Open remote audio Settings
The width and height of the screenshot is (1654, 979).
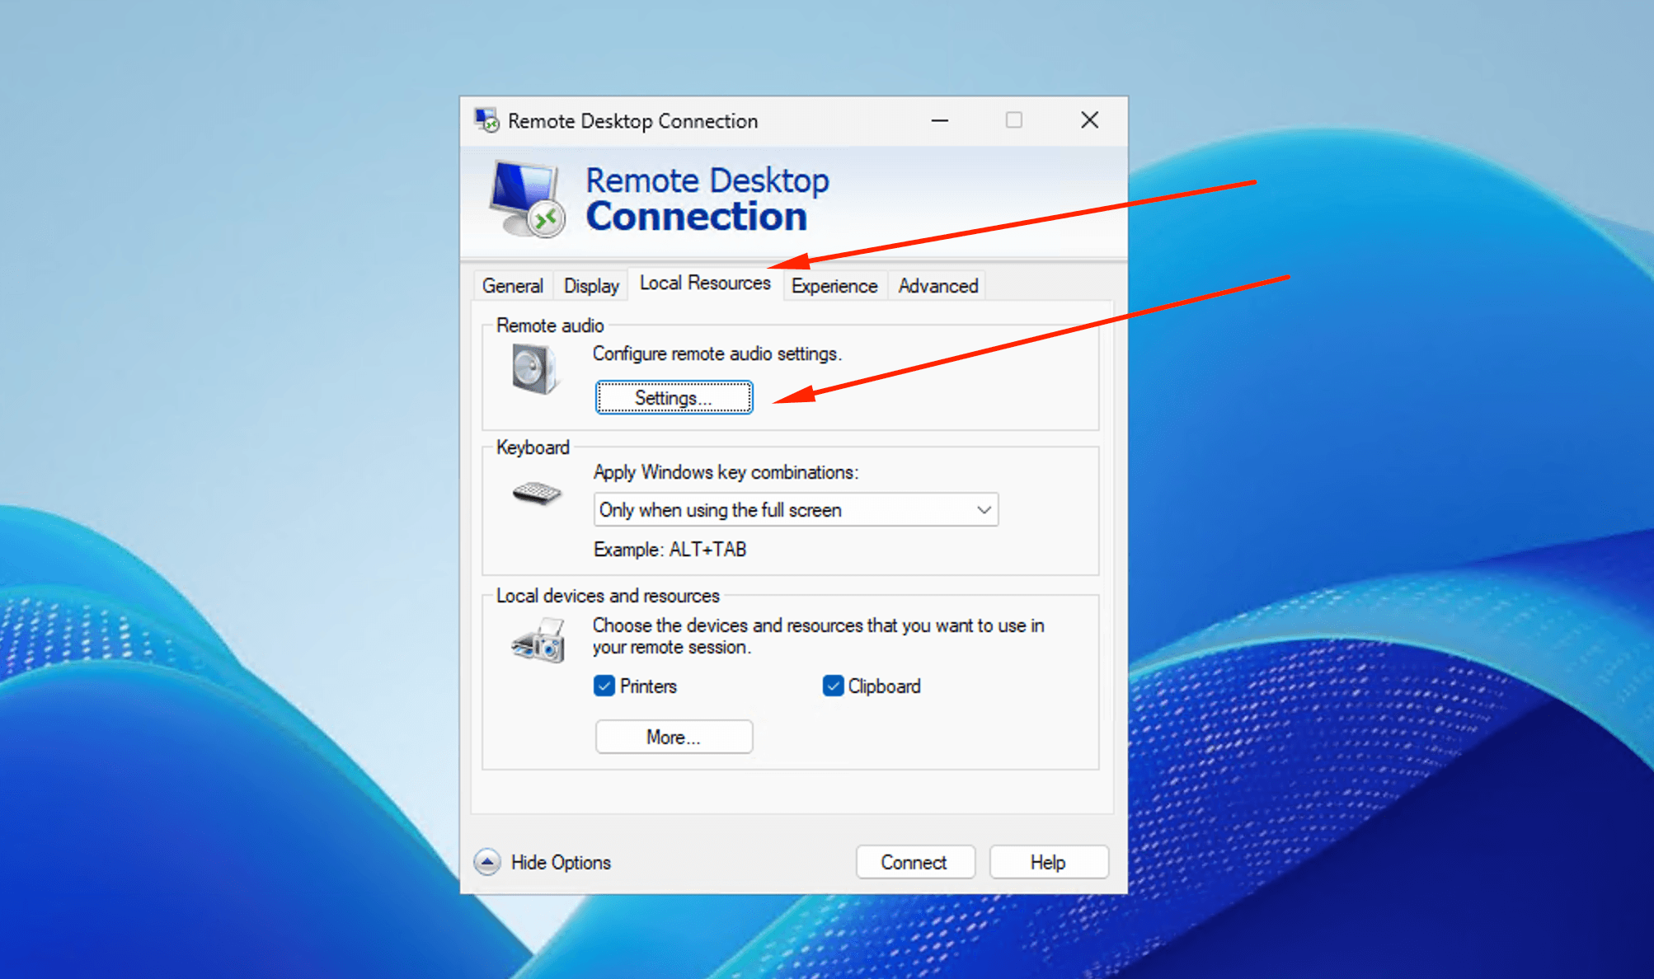tap(674, 397)
